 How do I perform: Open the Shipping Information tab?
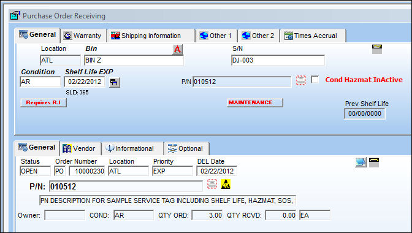(151, 36)
